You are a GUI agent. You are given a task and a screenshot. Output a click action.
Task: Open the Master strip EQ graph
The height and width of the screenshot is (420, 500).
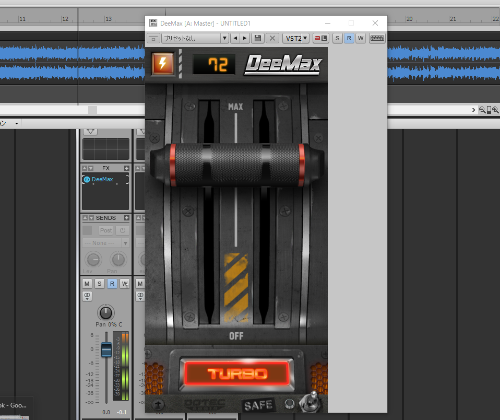coord(105,149)
